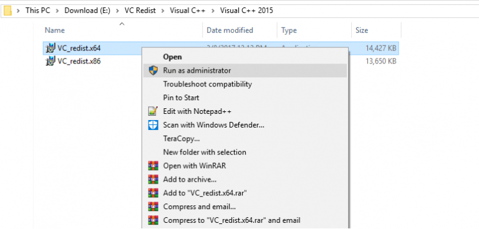Viewport: 479px width, 229px height.
Task: Choose Add to "VC_redist.x64.rar"
Action: click(x=245, y=193)
